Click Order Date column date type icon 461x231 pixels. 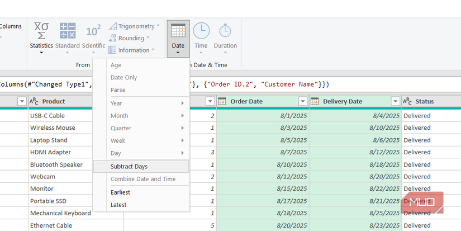tap(221, 101)
